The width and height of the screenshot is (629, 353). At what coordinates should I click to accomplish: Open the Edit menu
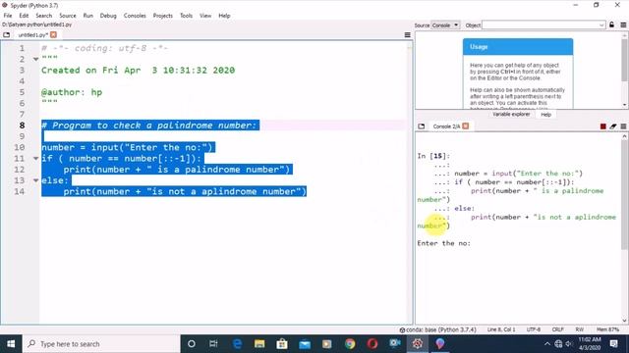[24, 16]
